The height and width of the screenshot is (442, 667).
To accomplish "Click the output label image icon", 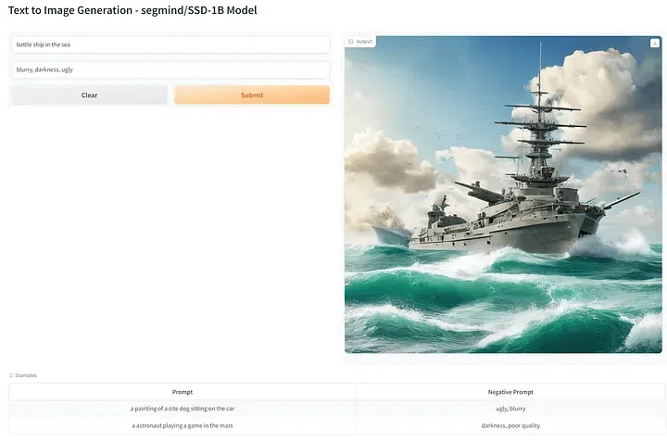I will pos(350,42).
